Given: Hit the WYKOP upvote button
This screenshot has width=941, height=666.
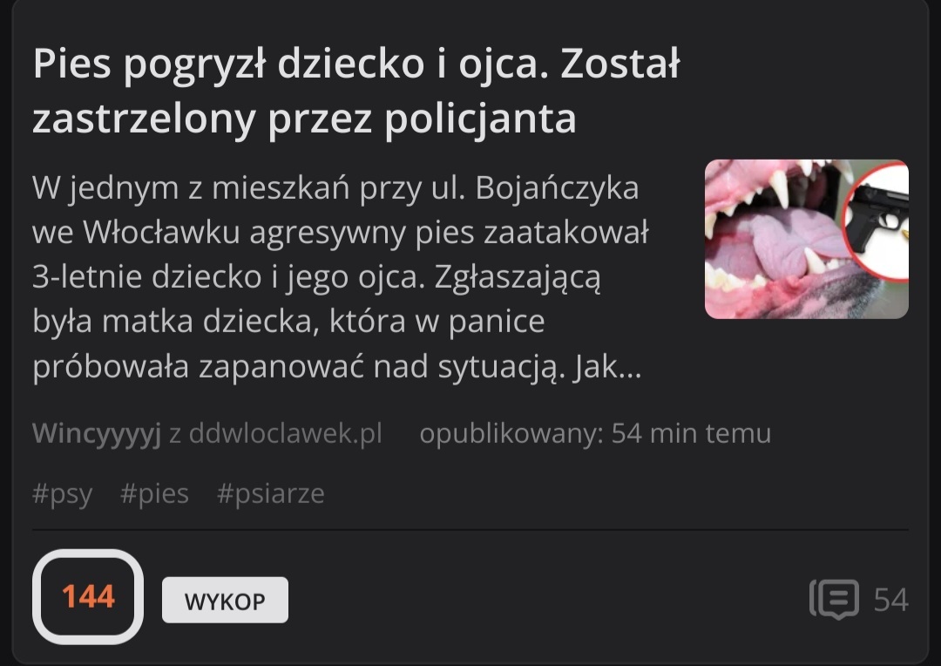Looking at the screenshot, I should coord(225,600).
